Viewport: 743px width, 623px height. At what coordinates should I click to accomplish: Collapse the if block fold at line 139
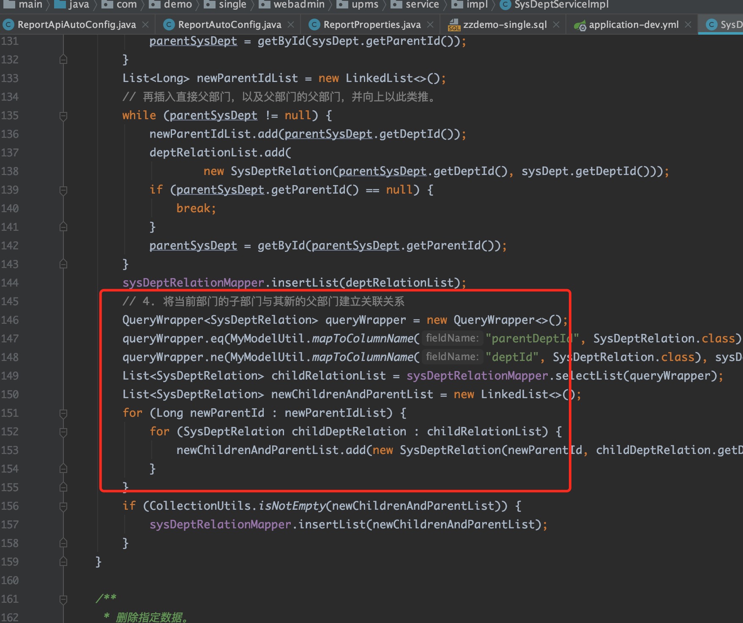[x=63, y=190]
